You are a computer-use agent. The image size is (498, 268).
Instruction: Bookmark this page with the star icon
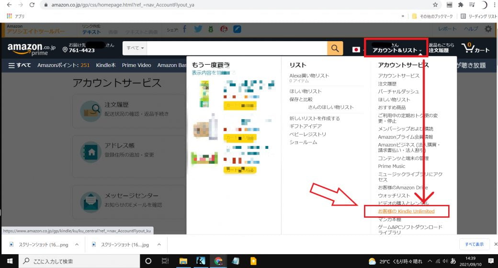[x=435, y=5]
